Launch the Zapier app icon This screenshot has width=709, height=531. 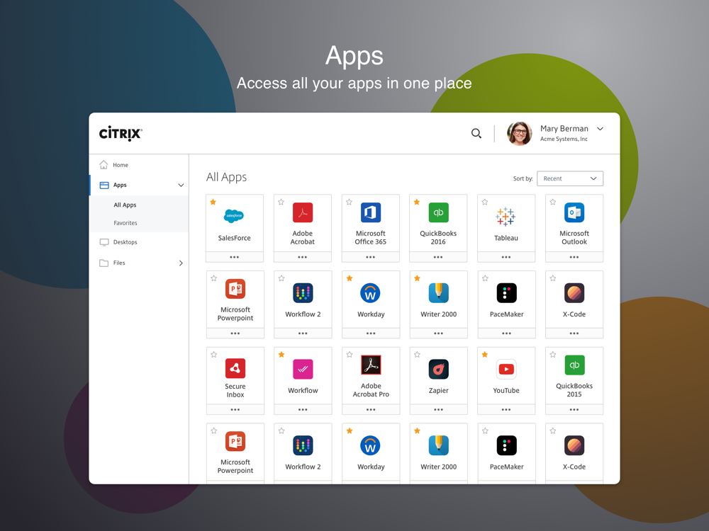coord(439,370)
